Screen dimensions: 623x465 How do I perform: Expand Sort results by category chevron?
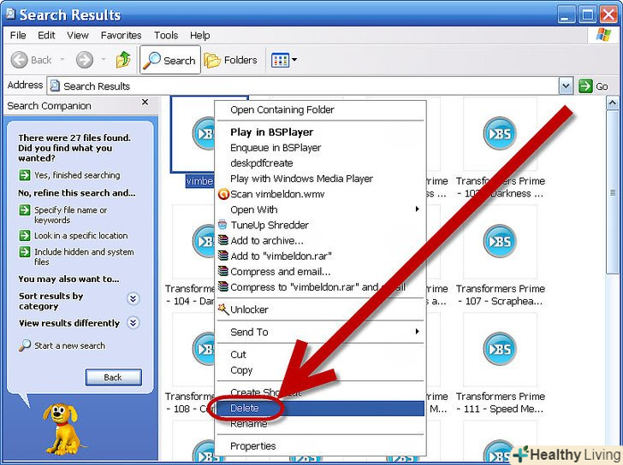[133, 298]
